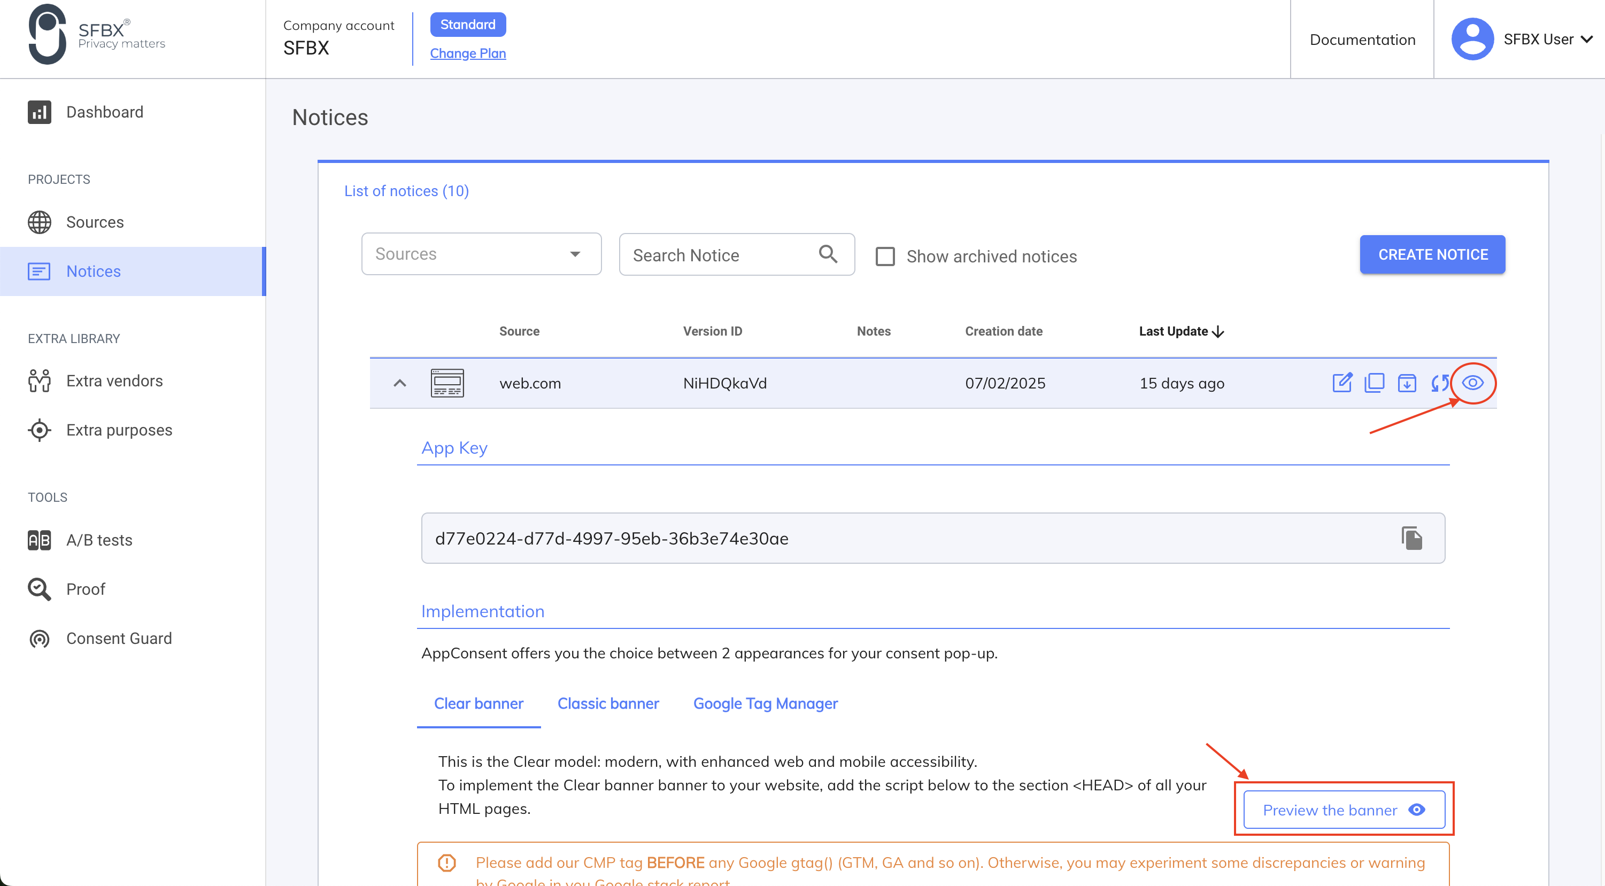Click the edit notice pencil icon
Image resolution: width=1605 pixels, height=886 pixels.
coord(1341,382)
